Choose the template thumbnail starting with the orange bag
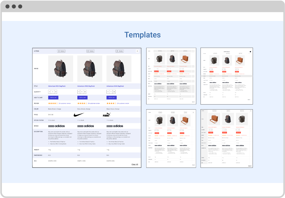Viewport: 285px width, 198px height. click(227, 138)
